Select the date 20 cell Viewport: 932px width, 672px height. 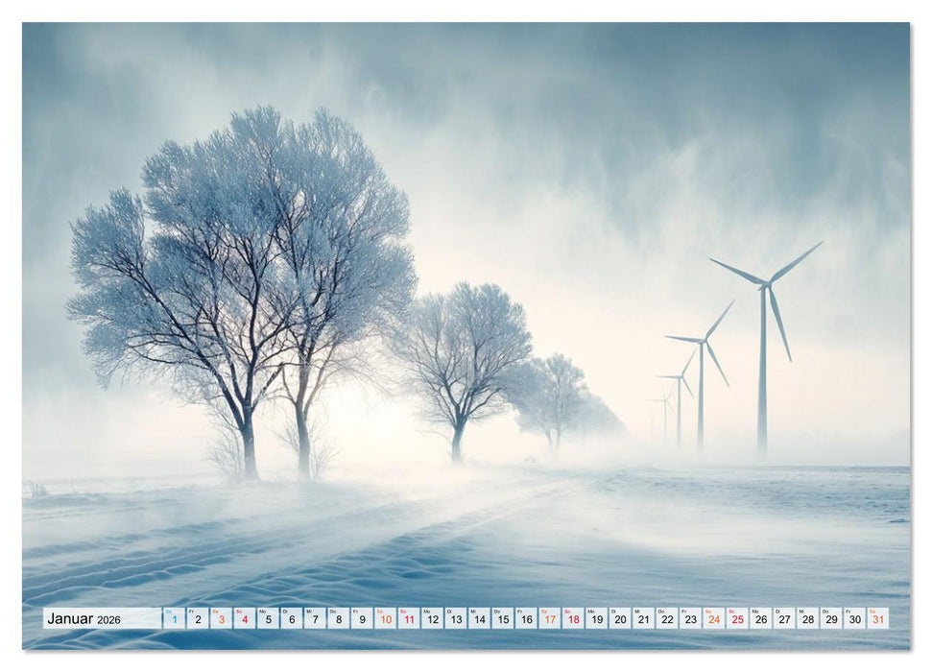point(618,621)
